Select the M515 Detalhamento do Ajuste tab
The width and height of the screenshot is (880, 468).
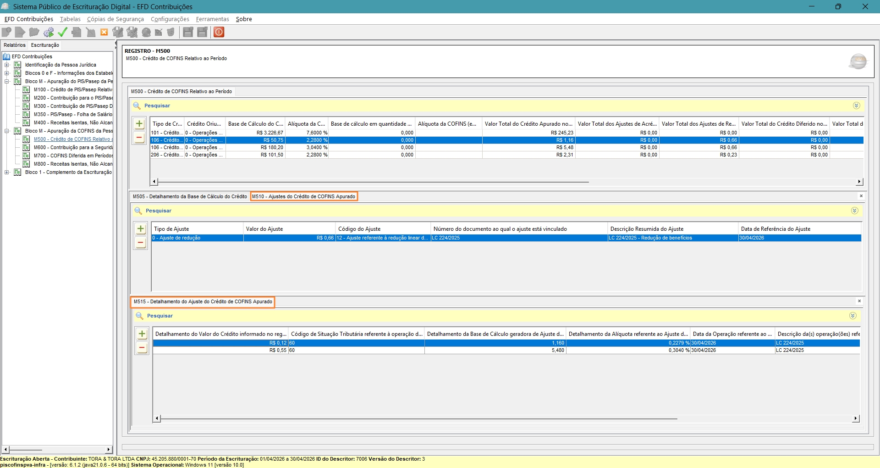[203, 301]
